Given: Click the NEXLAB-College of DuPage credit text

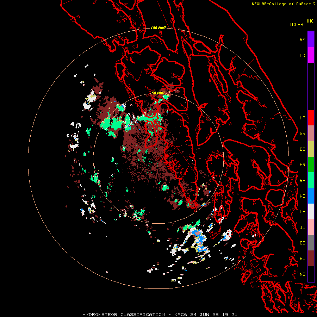Looking at the screenshot, I should [x=281, y=4].
